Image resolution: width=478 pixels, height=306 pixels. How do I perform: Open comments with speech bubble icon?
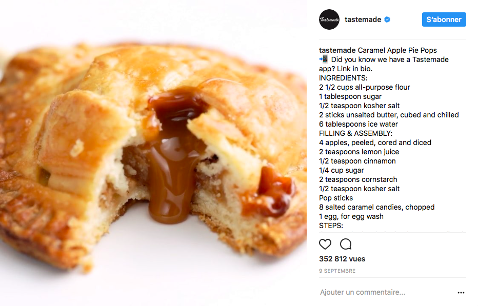[x=346, y=244]
